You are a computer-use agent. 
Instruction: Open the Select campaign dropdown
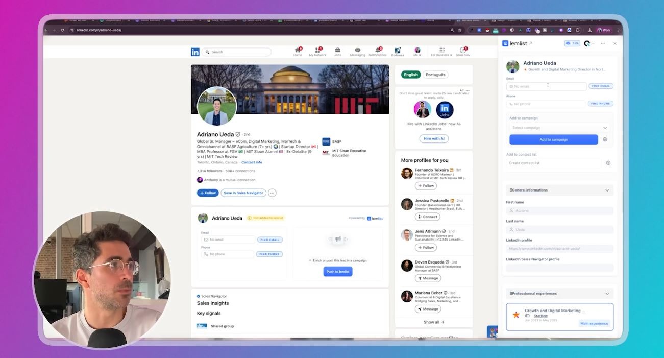tap(559, 128)
